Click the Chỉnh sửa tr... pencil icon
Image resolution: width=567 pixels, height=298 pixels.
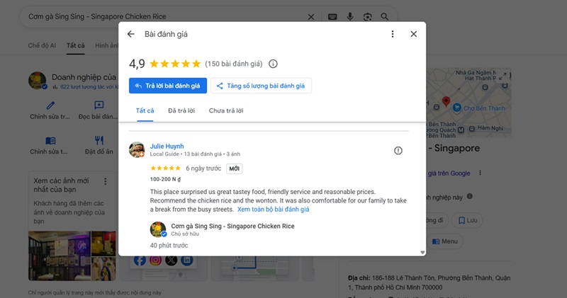click(50, 105)
